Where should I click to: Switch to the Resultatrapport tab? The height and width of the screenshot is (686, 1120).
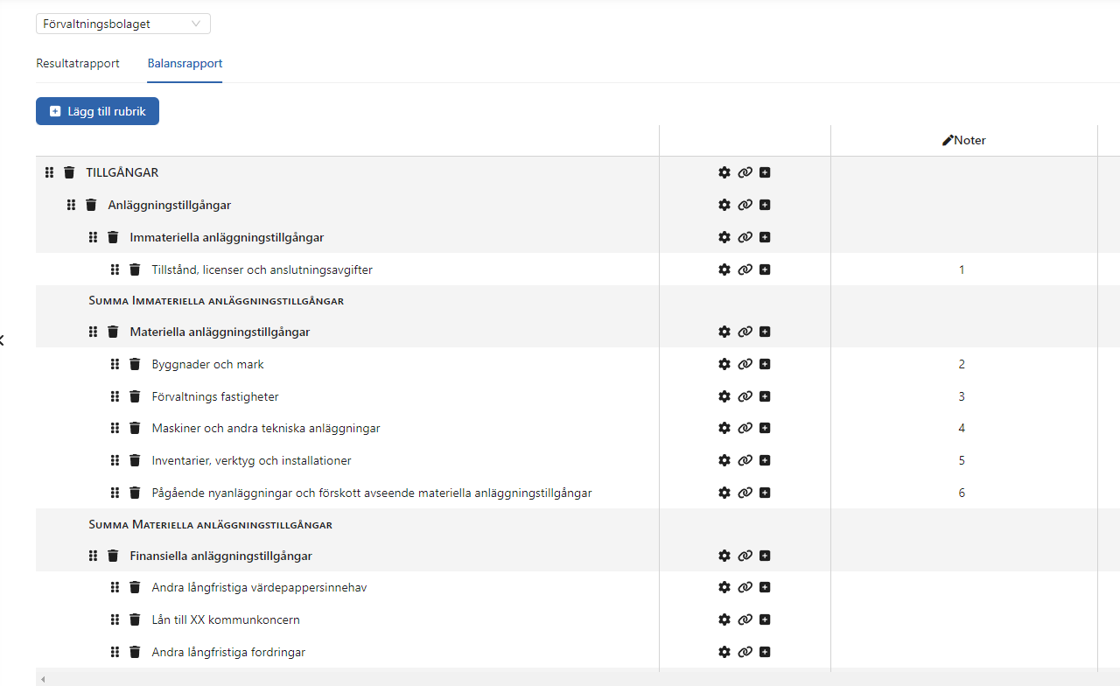pos(78,64)
